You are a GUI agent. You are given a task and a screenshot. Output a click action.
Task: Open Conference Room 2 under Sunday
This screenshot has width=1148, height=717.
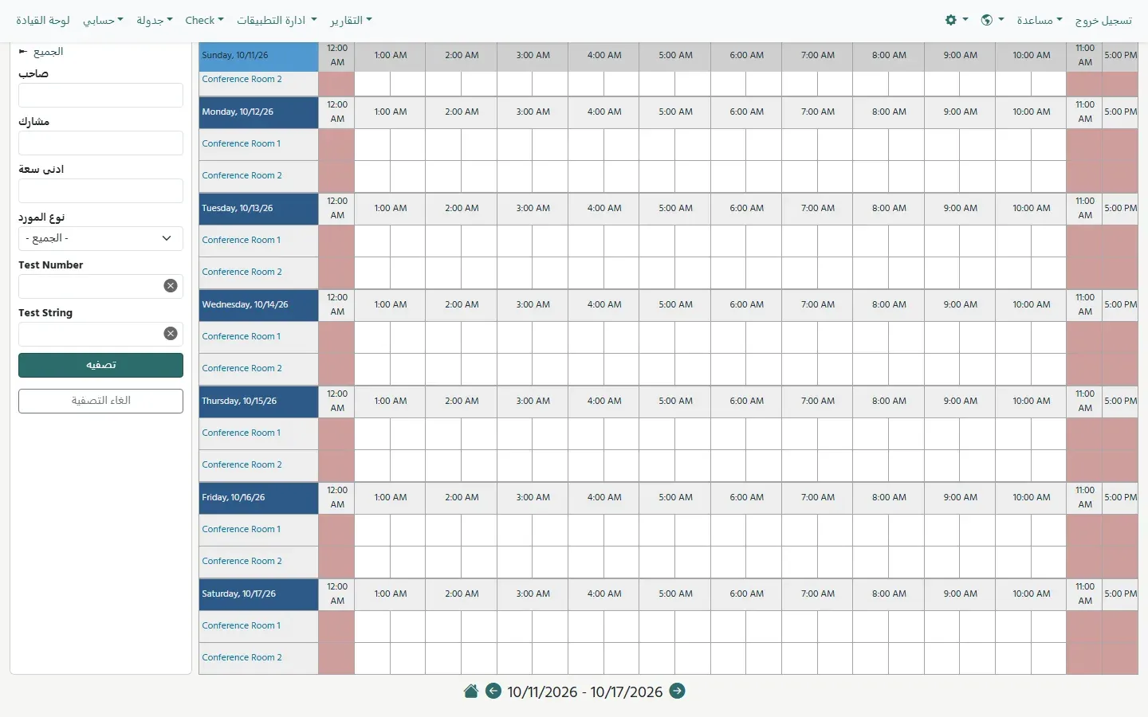pos(242,79)
